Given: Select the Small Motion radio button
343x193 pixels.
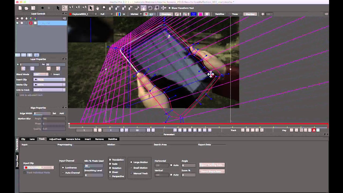Looking at the screenshot, I should pyautogui.click(x=131, y=168).
